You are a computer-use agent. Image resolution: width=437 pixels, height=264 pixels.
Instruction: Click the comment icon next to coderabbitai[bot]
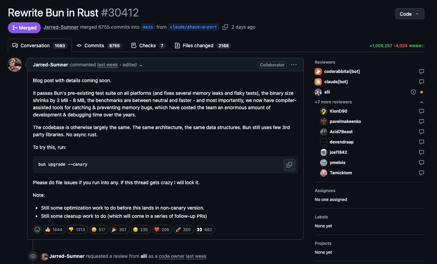click(x=421, y=71)
